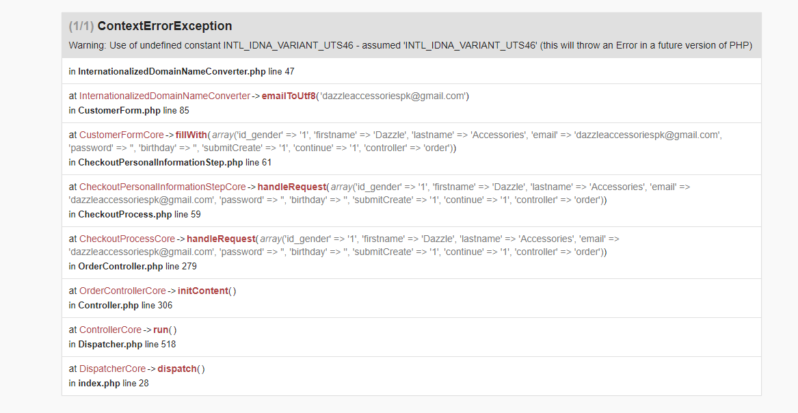This screenshot has width=798, height=413.
Task: Select the dispatch method name
Action: point(176,369)
